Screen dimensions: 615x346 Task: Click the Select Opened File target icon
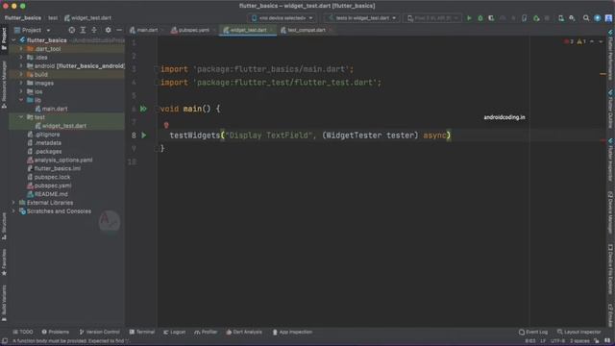pyautogui.click(x=72, y=30)
